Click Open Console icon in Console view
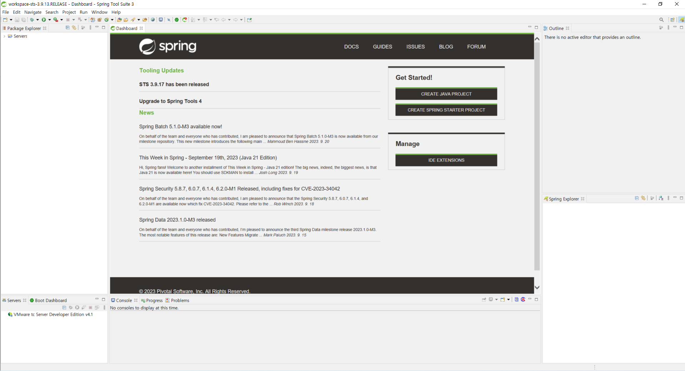The image size is (685, 371). tap(502, 299)
